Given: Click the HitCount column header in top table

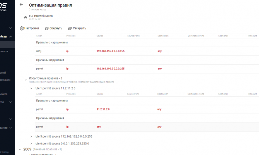Looking at the screenshot, I should coord(252,36).
